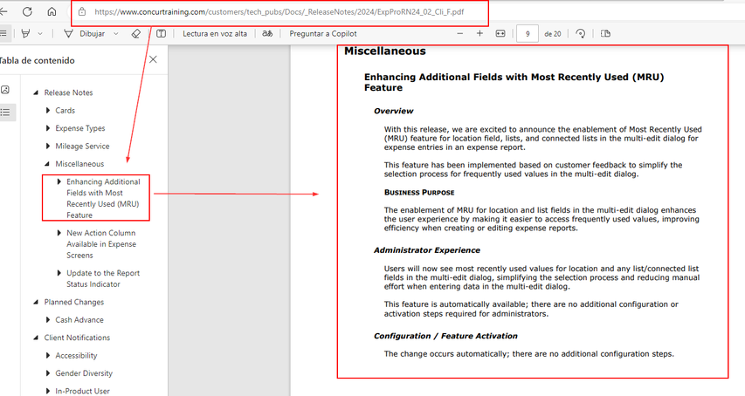Screen dimensions: 745x396
Task: Switch to page thumbnails sidebar icon
Action: tap(5, 90)
